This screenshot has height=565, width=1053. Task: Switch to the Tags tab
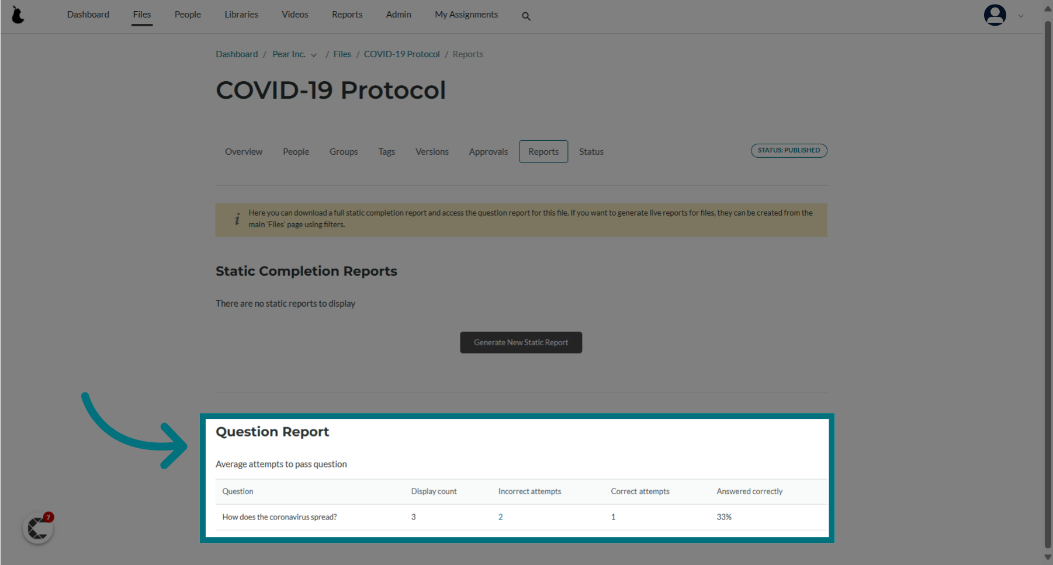pyautogui.click(x=387, y=152)
